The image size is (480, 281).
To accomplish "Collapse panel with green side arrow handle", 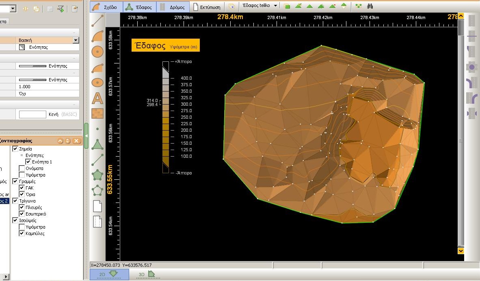I will (86, 135).
